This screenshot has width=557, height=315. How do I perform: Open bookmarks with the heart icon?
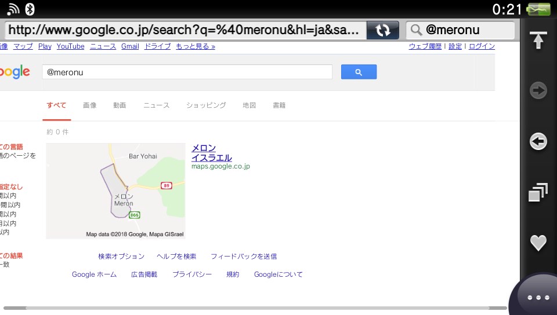[538, 243]
